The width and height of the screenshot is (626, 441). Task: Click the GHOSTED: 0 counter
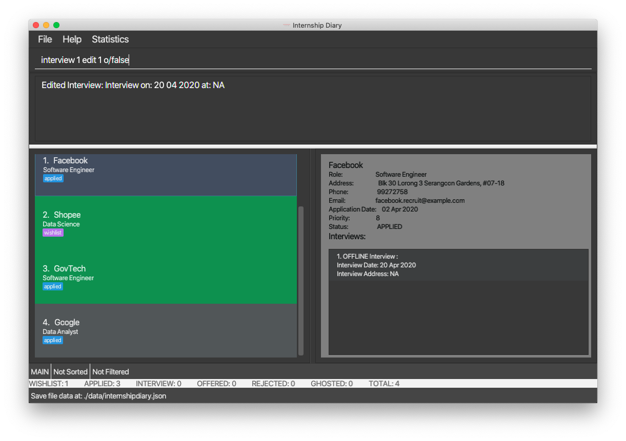pyautogui.click(x=332, y=383)
